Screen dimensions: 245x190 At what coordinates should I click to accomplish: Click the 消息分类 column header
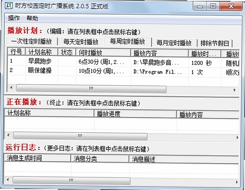tap(100, 158)
